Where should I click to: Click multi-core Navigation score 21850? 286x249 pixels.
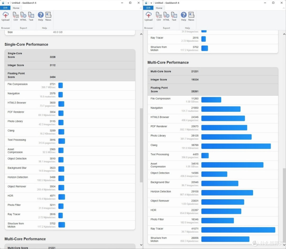(x=195, y=108)
